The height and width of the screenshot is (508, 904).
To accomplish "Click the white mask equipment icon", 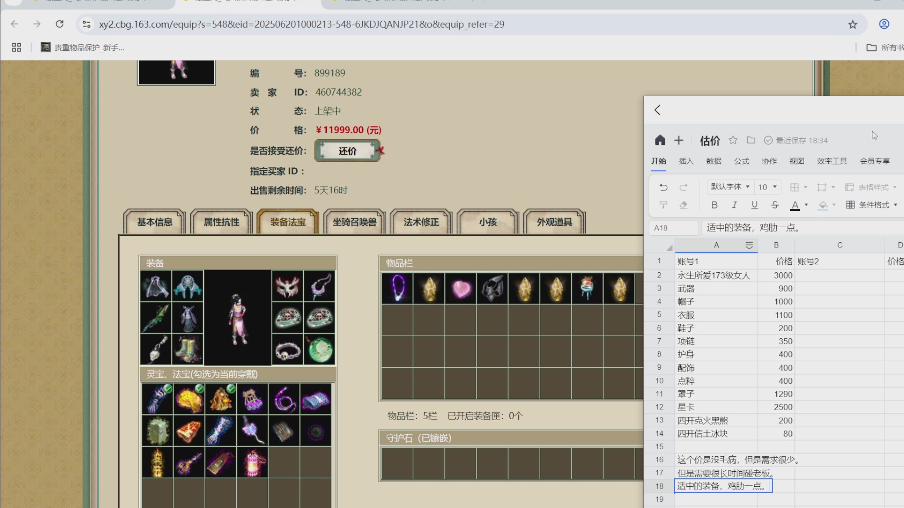I will pos(287,286).
